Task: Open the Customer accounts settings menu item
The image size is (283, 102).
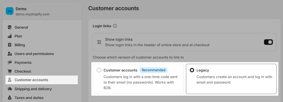Action: [42, 80]
